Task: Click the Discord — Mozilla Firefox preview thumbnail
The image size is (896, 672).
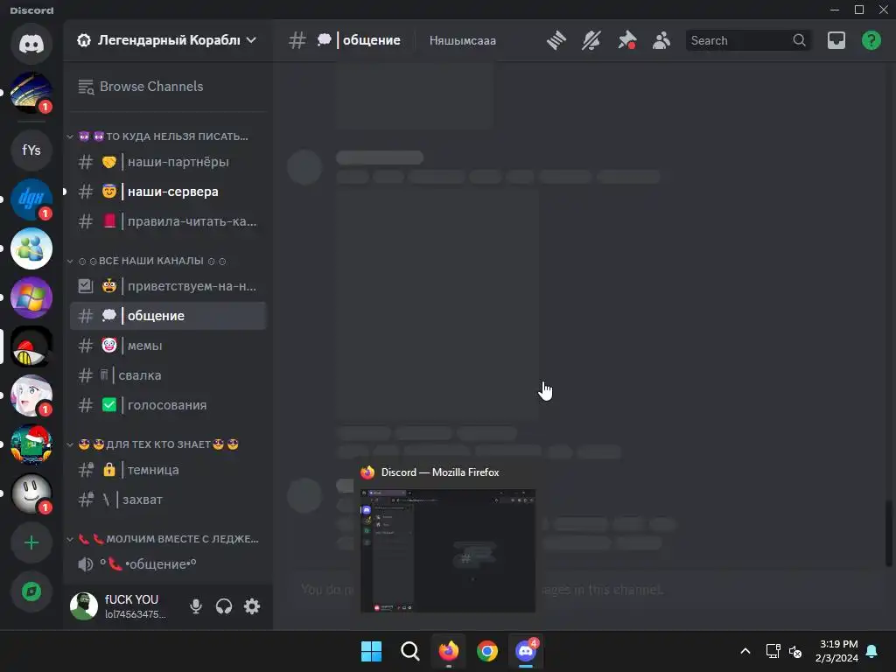Action: click(448, 550)
